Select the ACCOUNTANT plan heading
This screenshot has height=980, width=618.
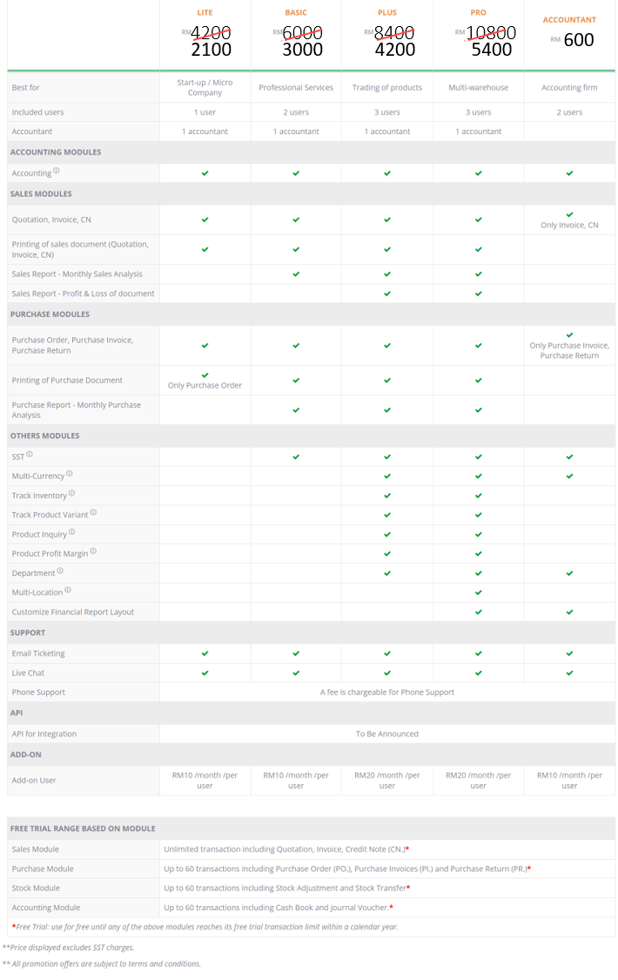coord(569,19)
